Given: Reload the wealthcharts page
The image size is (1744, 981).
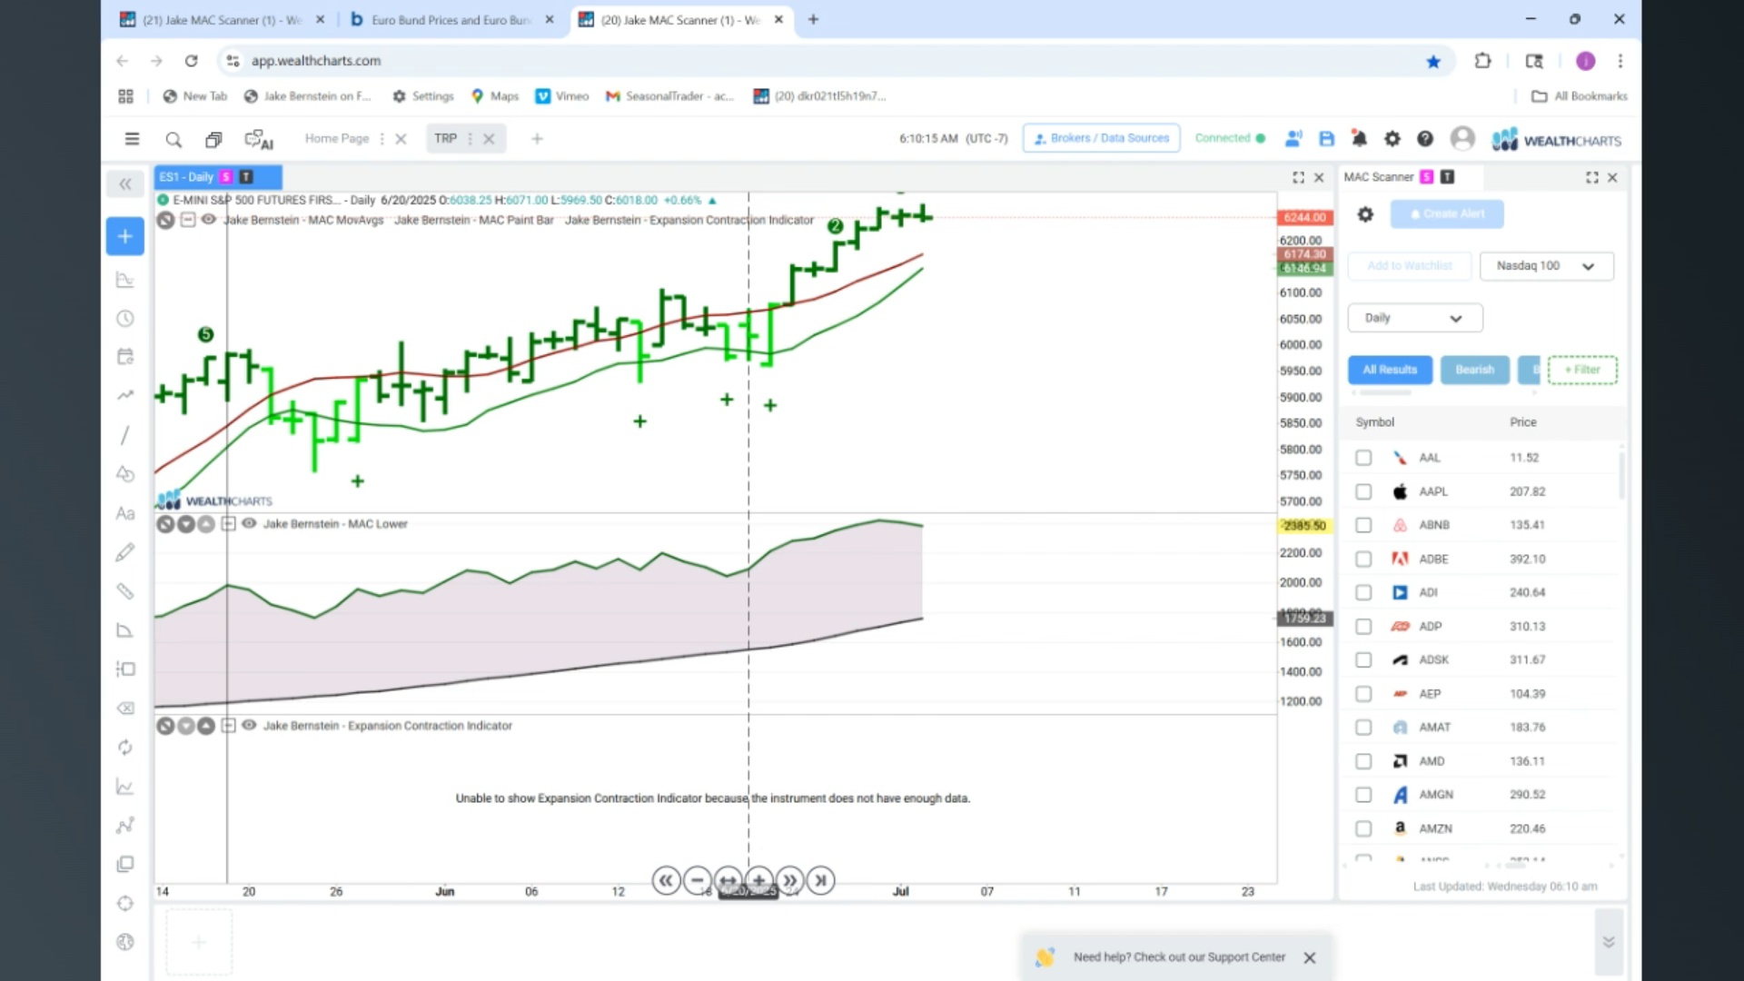Looking at the screenshot, I should (191, 61).
